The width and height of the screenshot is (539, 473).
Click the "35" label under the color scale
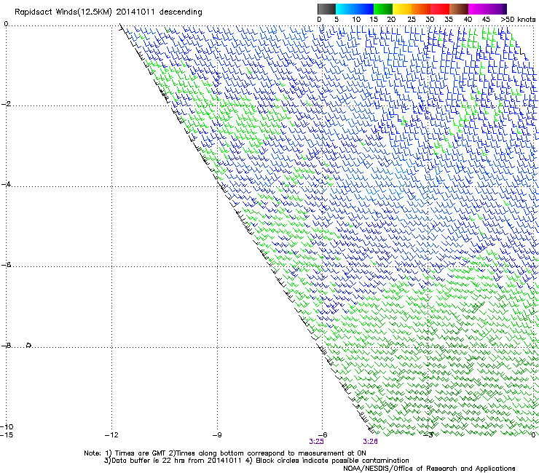(x=449, y=19)
